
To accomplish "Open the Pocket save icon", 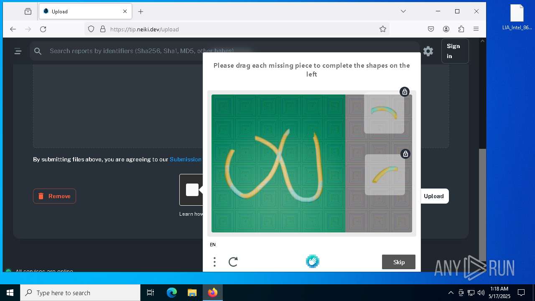I will tap(431, 29).
